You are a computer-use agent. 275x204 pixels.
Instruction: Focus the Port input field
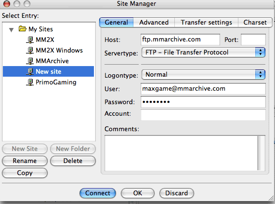click(253, 40)
